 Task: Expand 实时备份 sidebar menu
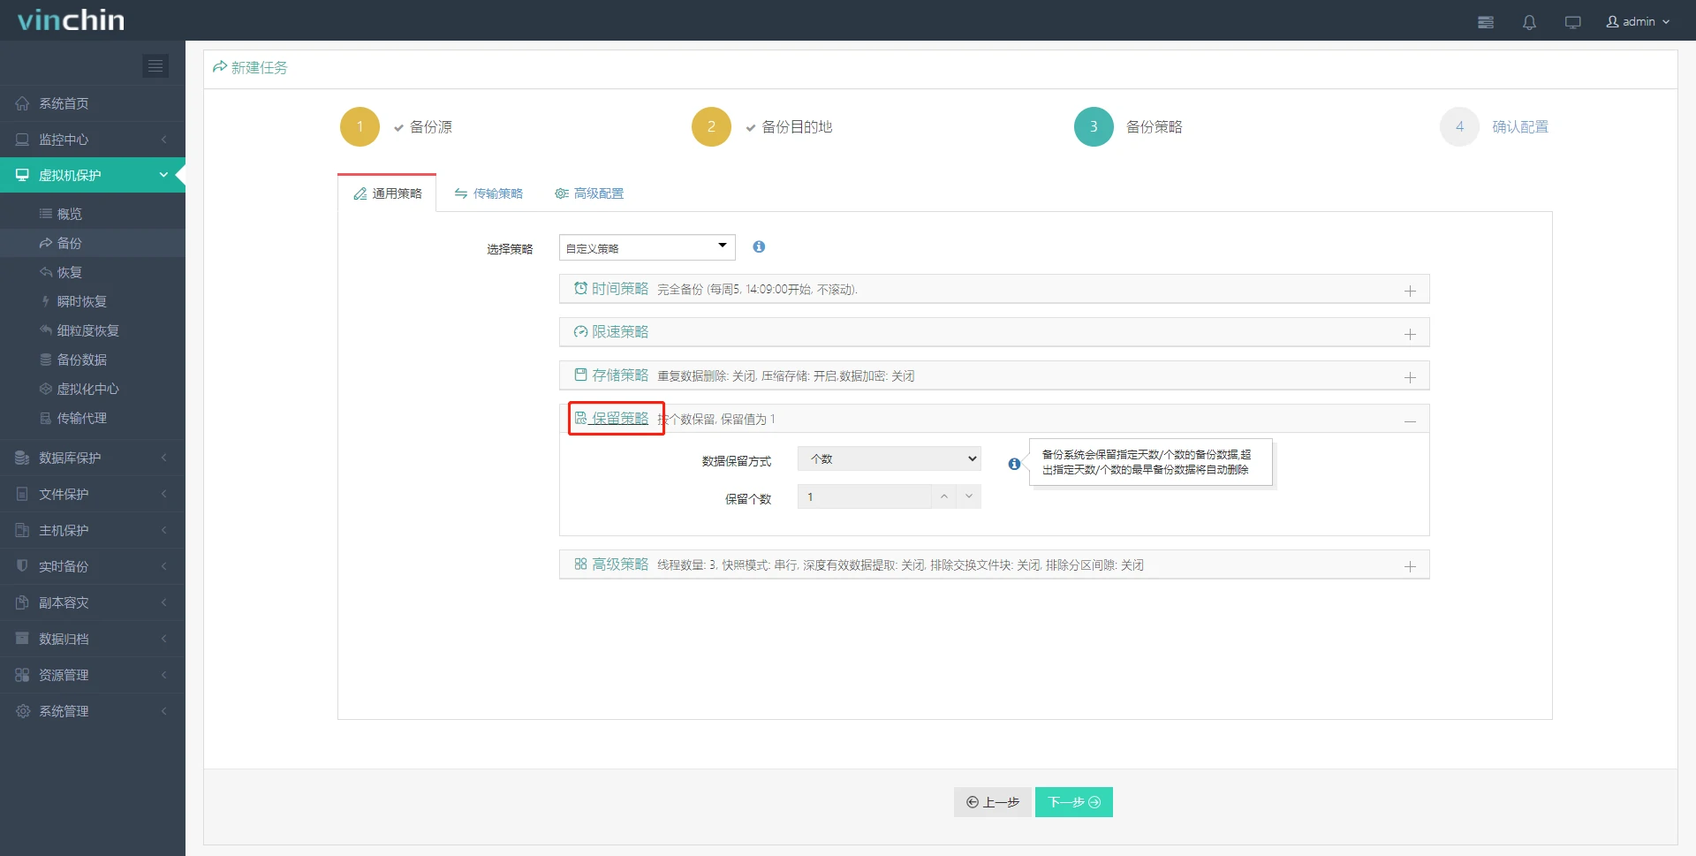[x=93, y=566]
